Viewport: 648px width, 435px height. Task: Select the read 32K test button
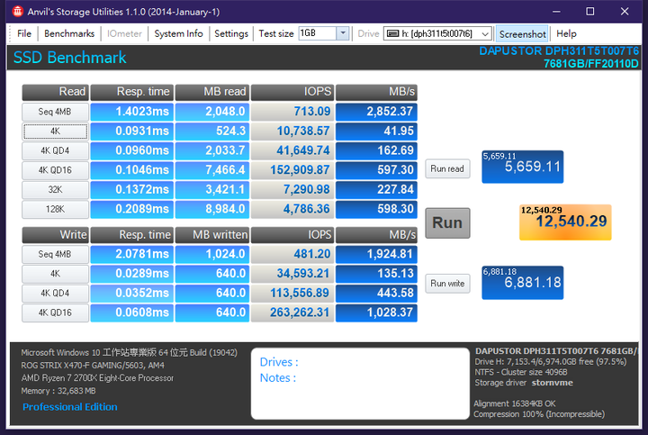pos(55,190)
